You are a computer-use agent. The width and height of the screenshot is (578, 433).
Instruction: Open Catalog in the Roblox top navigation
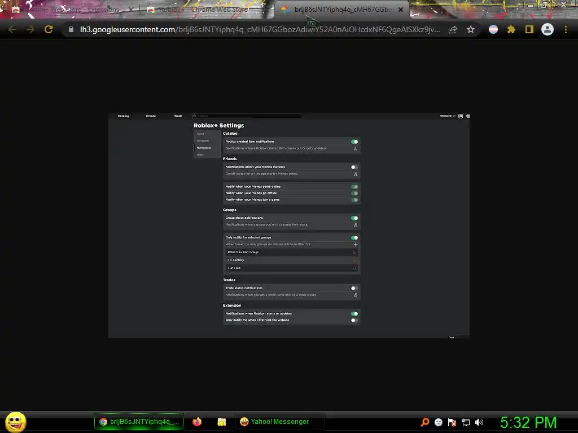pos(124,116)
